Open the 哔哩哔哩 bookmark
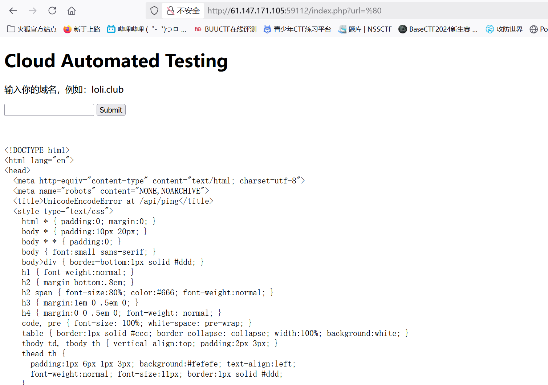Screen dimensions: 548x385 [146, 29]
